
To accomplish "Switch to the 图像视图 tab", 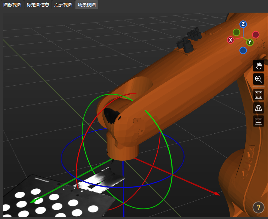I will pyautogui.click(x=12, y=5).
